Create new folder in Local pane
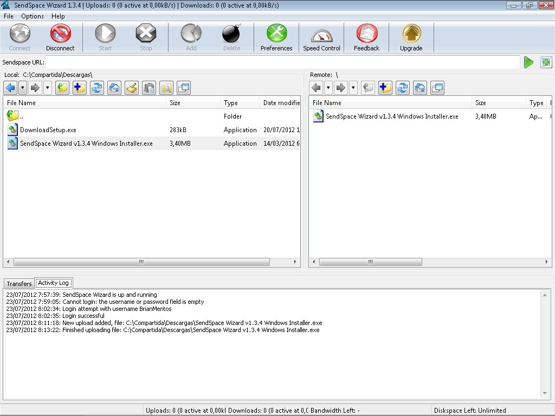The width and height of the screenshot is (555, 416). [x=80, y=88]
